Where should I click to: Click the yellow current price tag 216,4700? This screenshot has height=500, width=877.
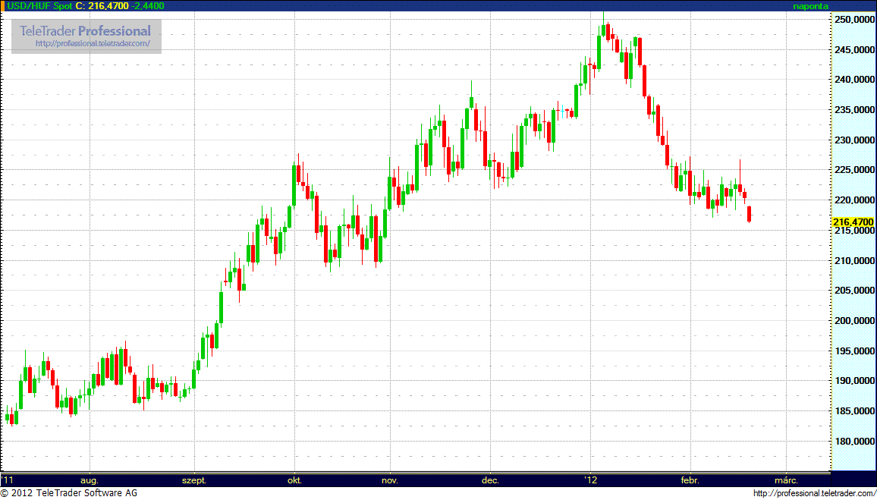point(853,222)
